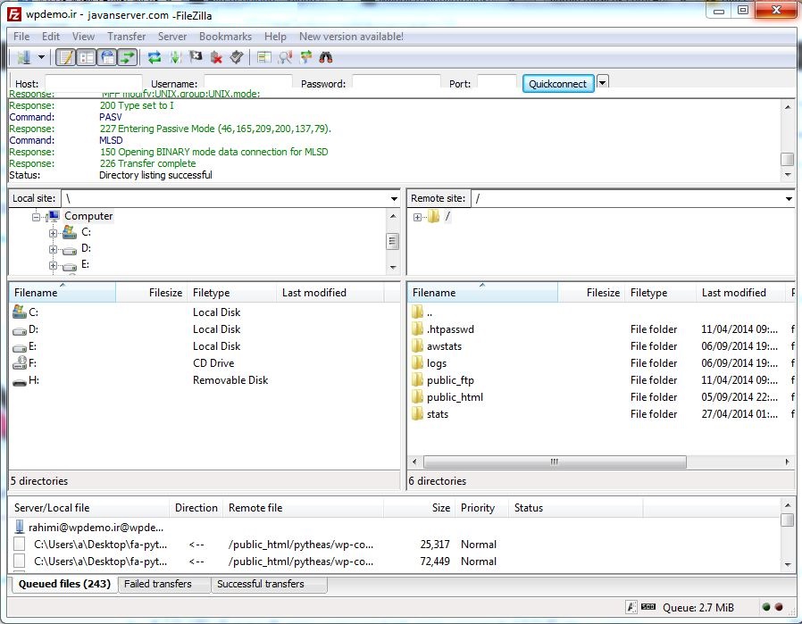Toggle the message log display
This screenshot has width=802, height=624.
click(x=65, y=57)
